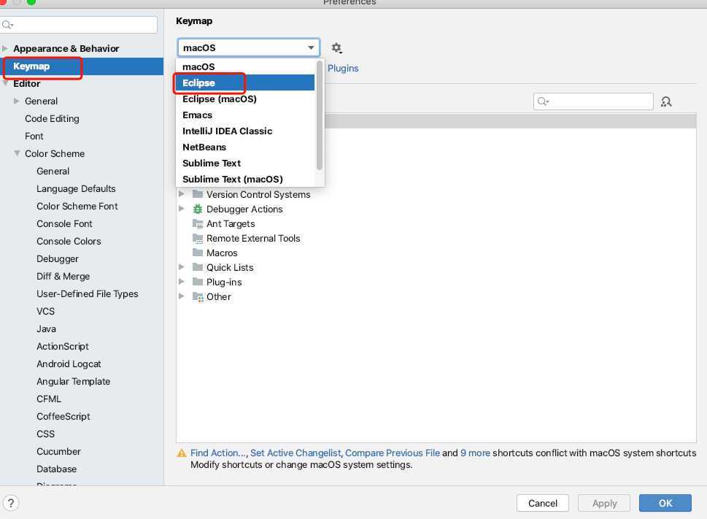The height and width of the screenshot is (519, 707).
Task: Open the Plugins link
Action: [343, 68]
